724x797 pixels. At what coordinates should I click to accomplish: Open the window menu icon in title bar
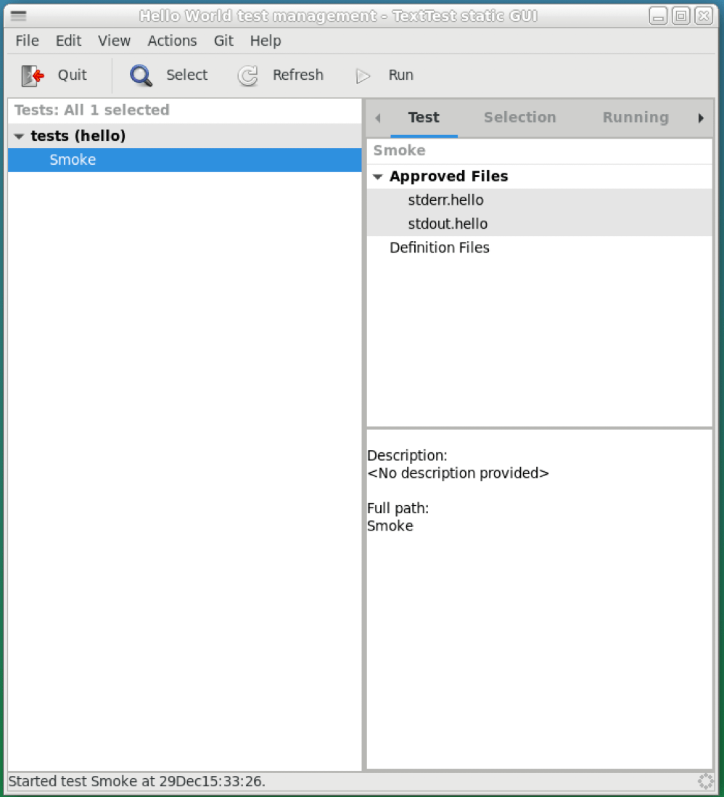pyautogui.click(x=18, y=16)
